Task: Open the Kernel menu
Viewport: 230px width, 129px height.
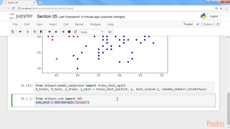Action: pos(79,24)
